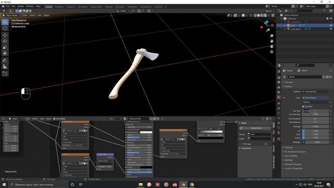Click the Sun Size input field

(x=316, y=111)
